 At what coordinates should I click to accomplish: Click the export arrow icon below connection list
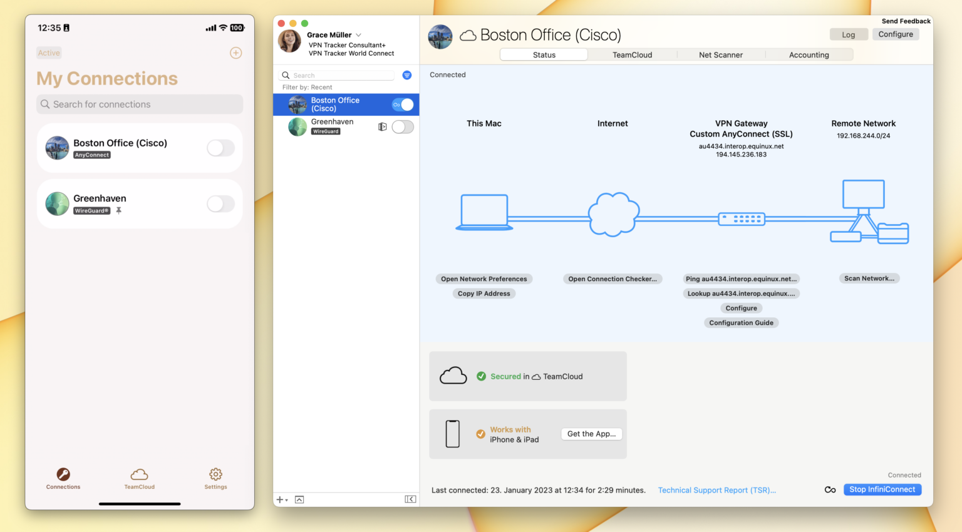click(299, 499)
